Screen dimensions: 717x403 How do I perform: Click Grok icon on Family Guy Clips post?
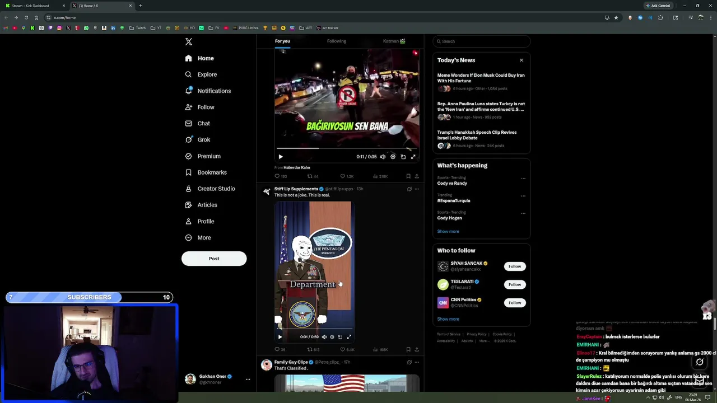pos(409,362)
